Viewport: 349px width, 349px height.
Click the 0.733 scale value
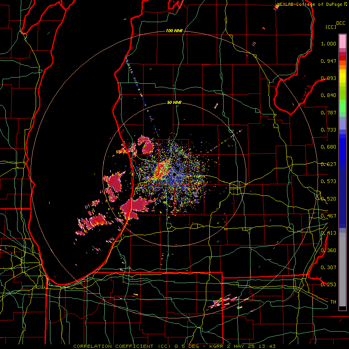tap(328, 130)
